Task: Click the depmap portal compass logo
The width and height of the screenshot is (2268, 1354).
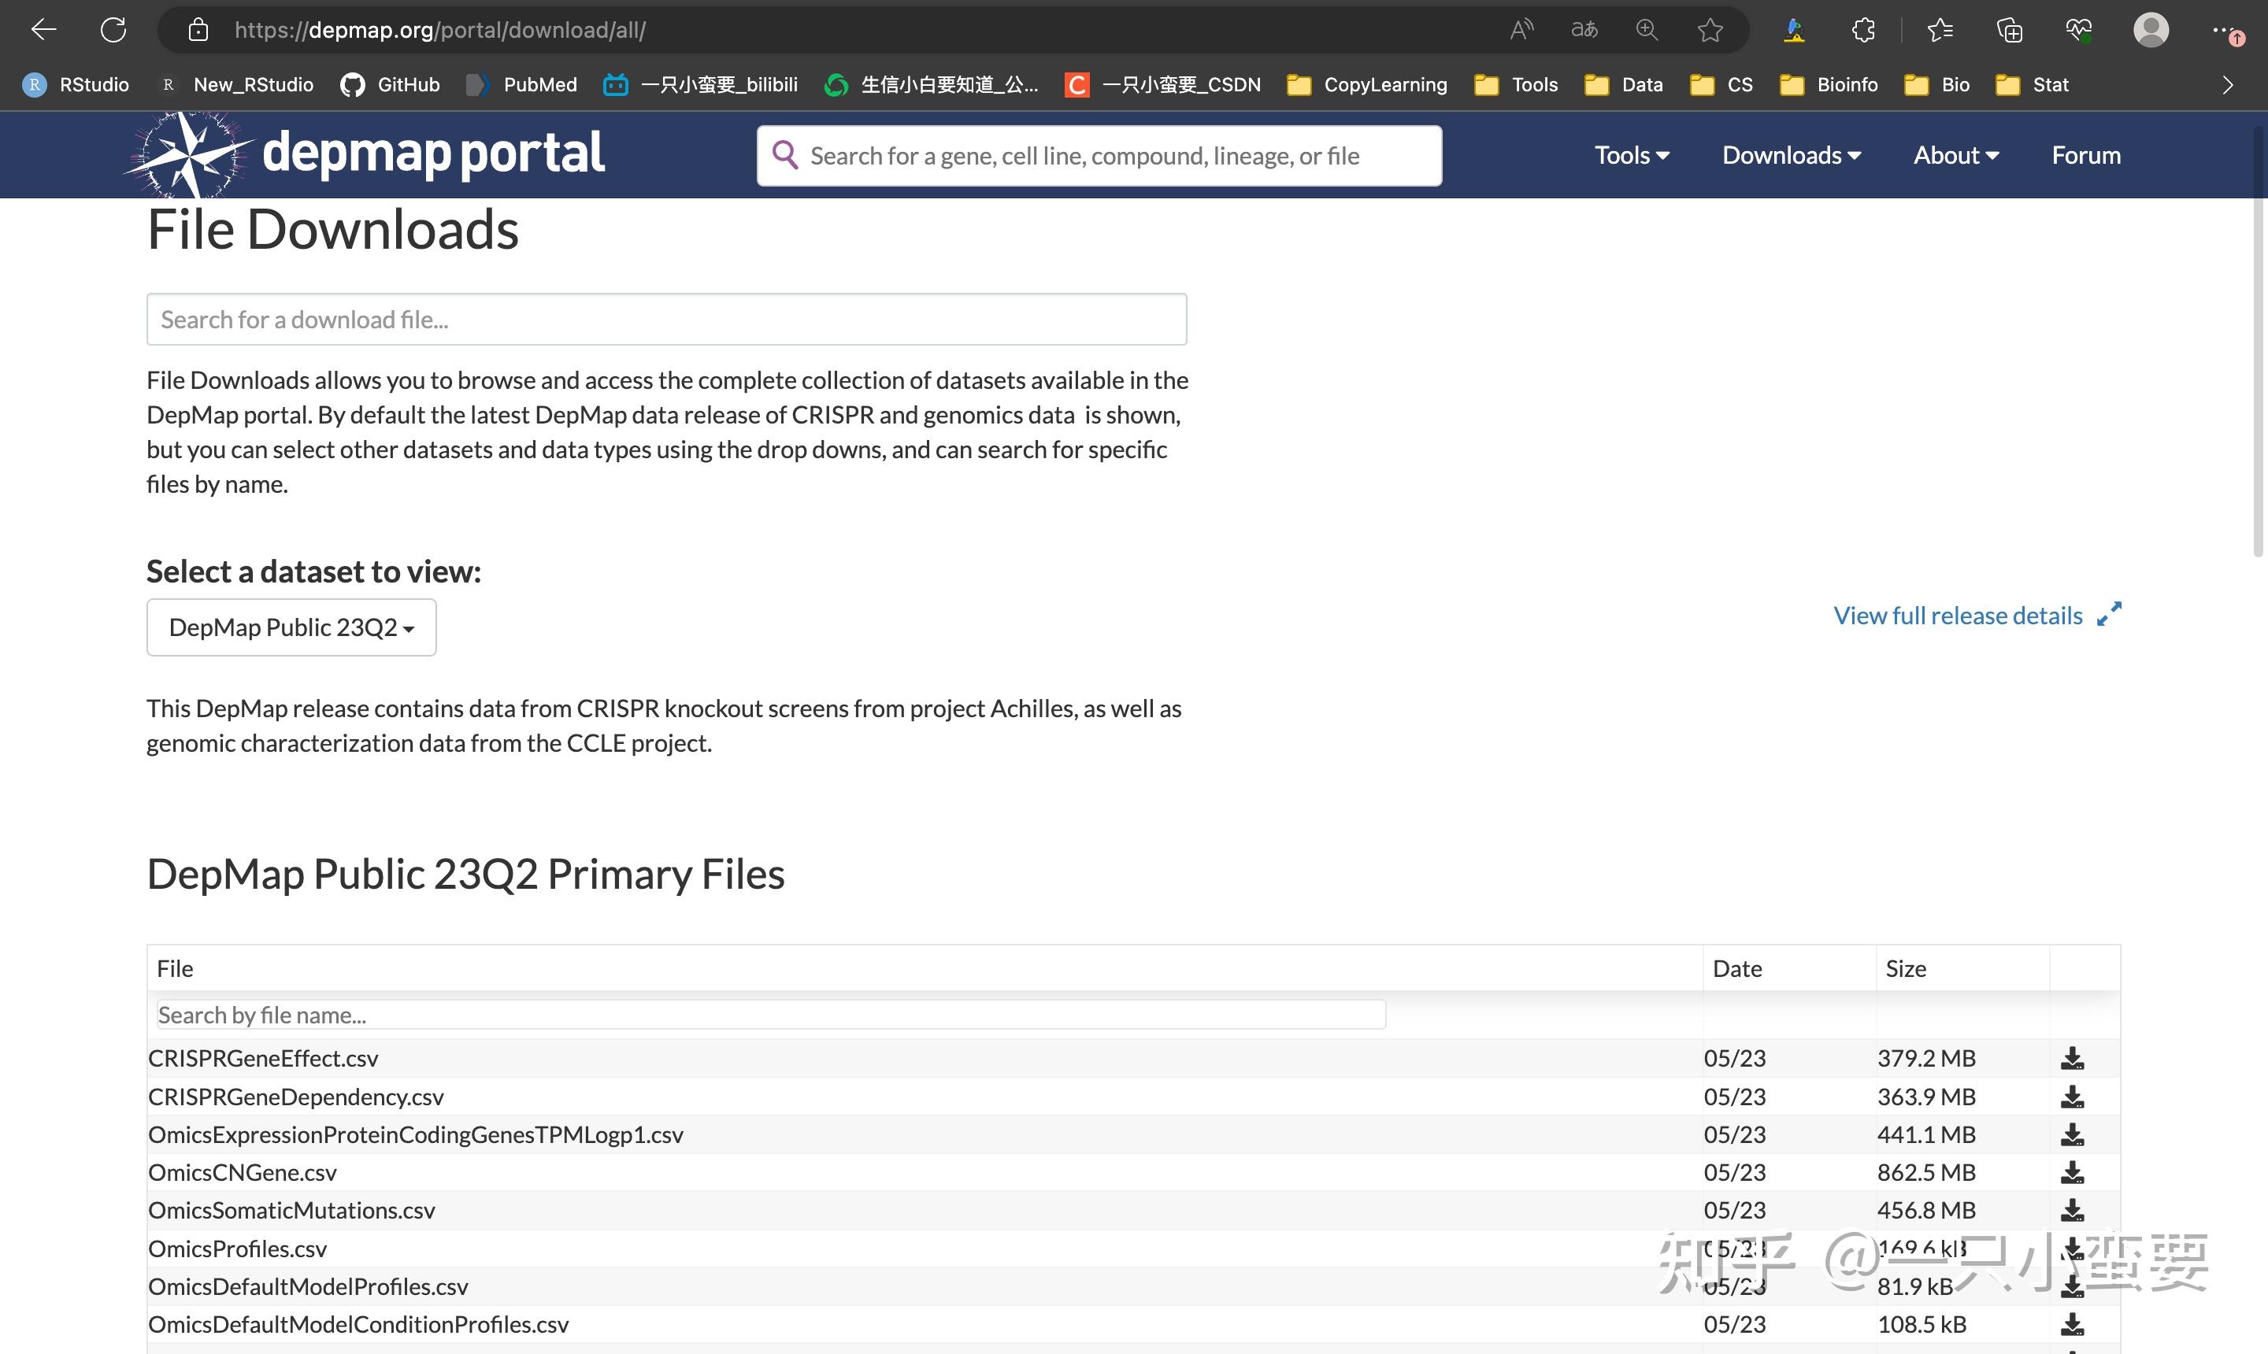Action: coord(189,154)
